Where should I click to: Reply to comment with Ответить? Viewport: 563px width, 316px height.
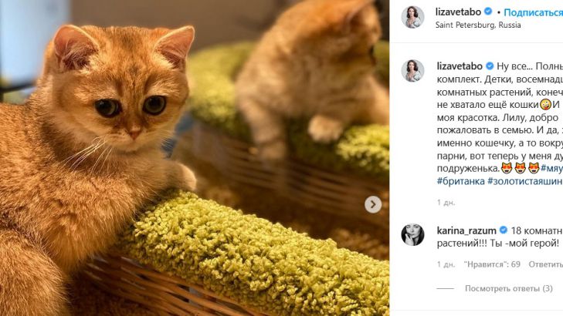coord(545,264)
